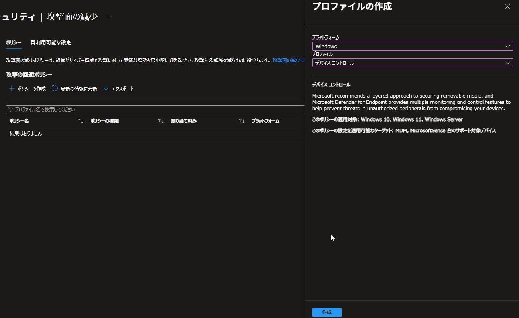Image resolution: width=519 pixels, height=318 pixels.
Task: Click the refresh icon 最新の情報に更新
Action: [55, 89]
